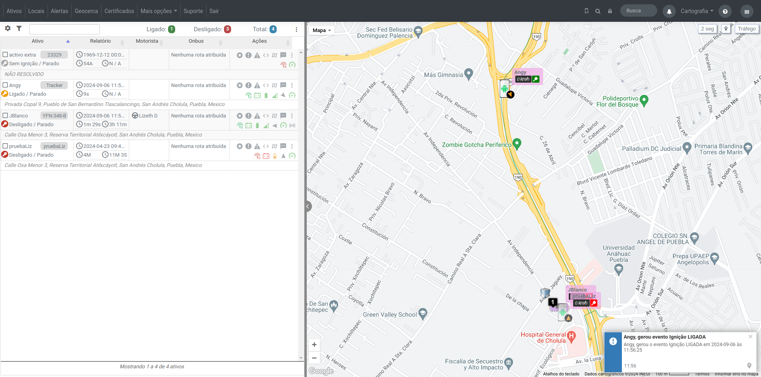The width and height of the screenshot is (761, 377).
Task: Check the pruebaLiz asset checkbox
Action: [6, 146]
